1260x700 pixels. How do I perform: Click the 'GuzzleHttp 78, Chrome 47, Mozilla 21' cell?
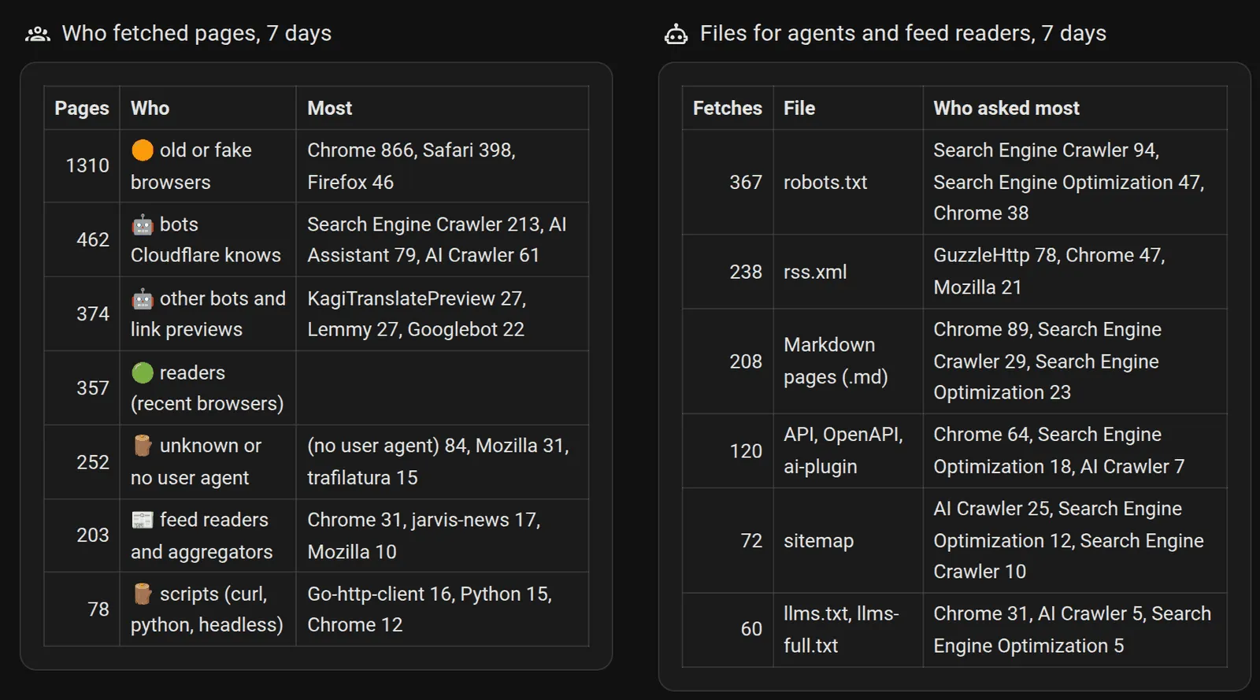pos(1075,272)
